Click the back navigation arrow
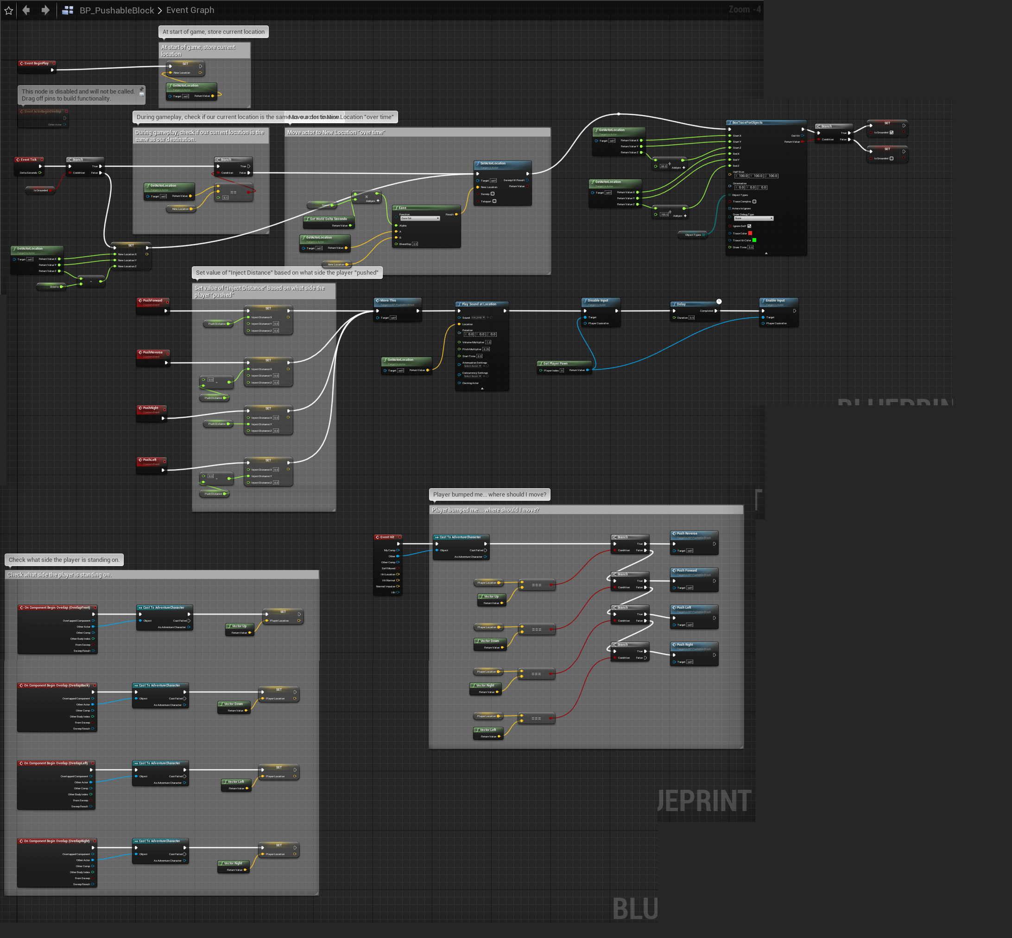The image size is (1012, 938). 26,10
